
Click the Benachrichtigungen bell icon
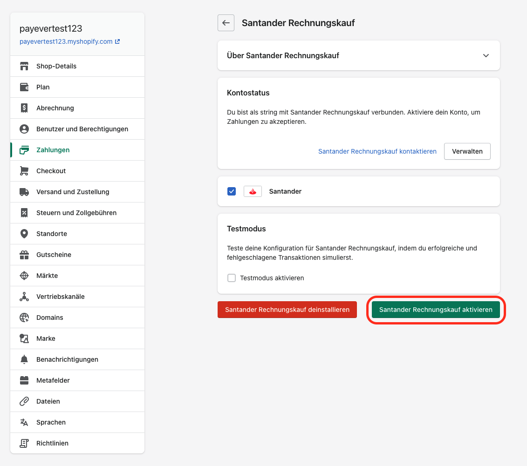coord(24,359)
